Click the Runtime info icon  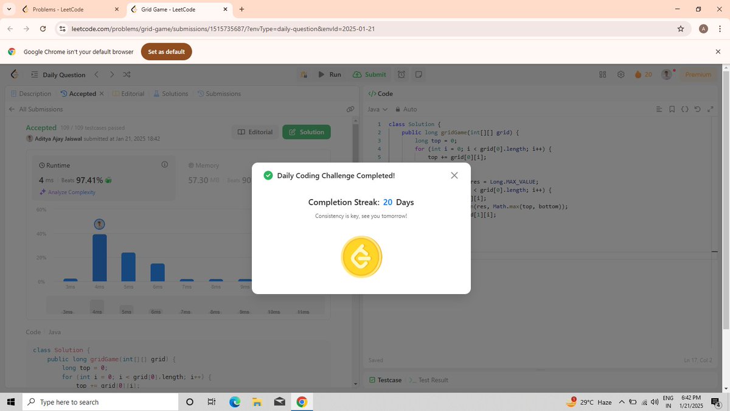164,165
